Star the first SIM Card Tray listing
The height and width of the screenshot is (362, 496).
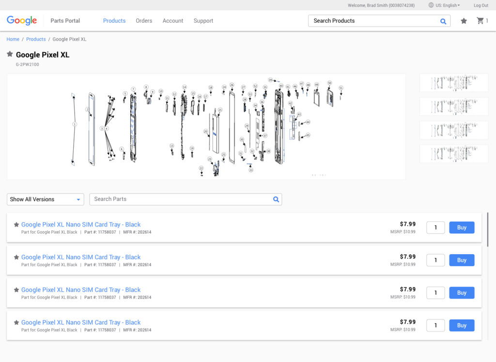click(x=16, y=225)
